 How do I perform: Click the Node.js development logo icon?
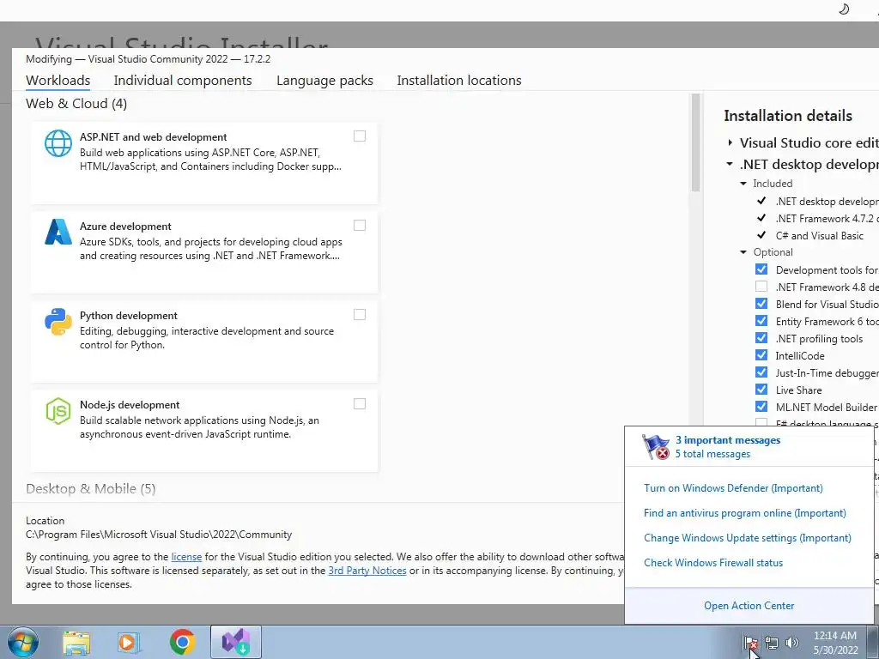tap(58, 411)
